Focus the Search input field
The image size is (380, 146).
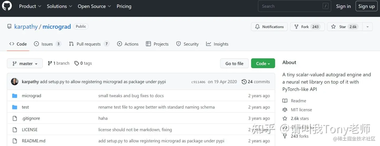pos(290,6)
